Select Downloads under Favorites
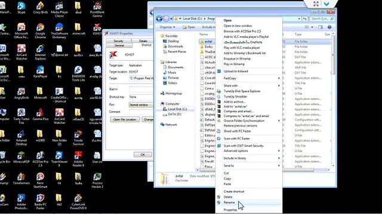This screenshot has width=382, height=214. (175, 46)
